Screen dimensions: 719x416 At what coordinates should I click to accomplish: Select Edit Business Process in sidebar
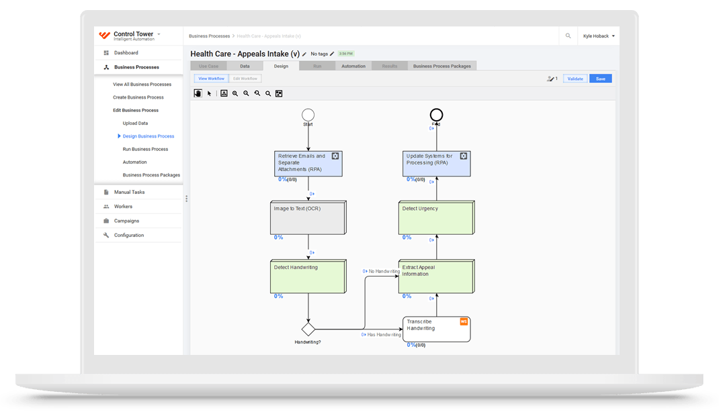(136, 110)
